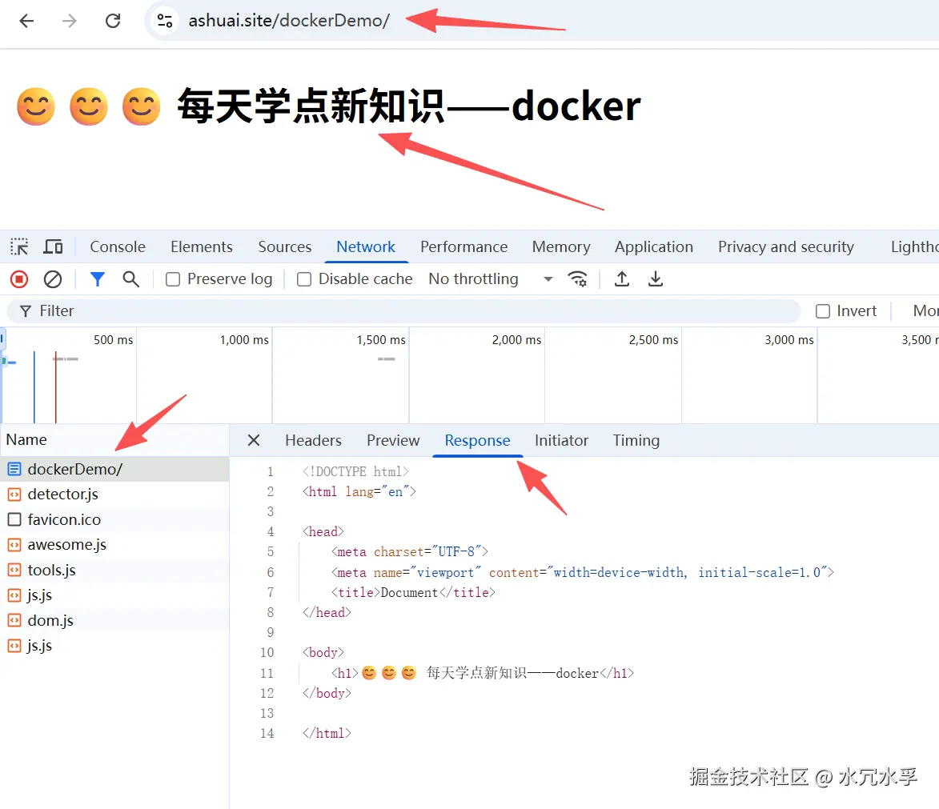Open the Console tab
Viewport: 939px width, 809px height.
point(118,246)
